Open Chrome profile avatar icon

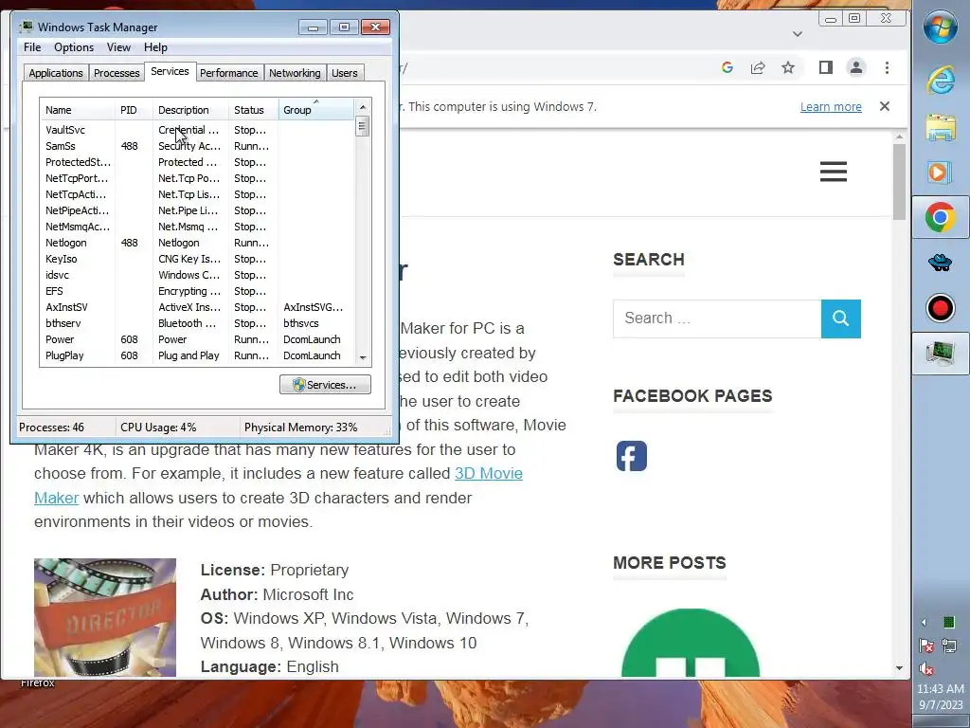pyautogui.click(x=856, y=67)
